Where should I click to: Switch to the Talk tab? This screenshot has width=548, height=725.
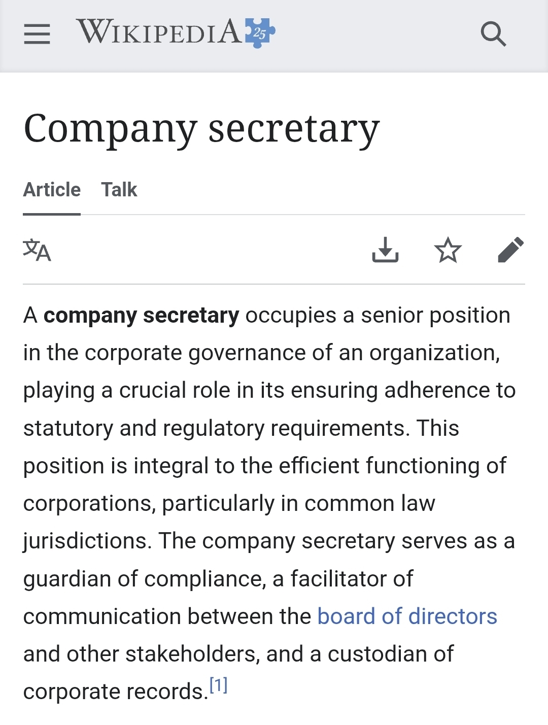coord(119,190)
